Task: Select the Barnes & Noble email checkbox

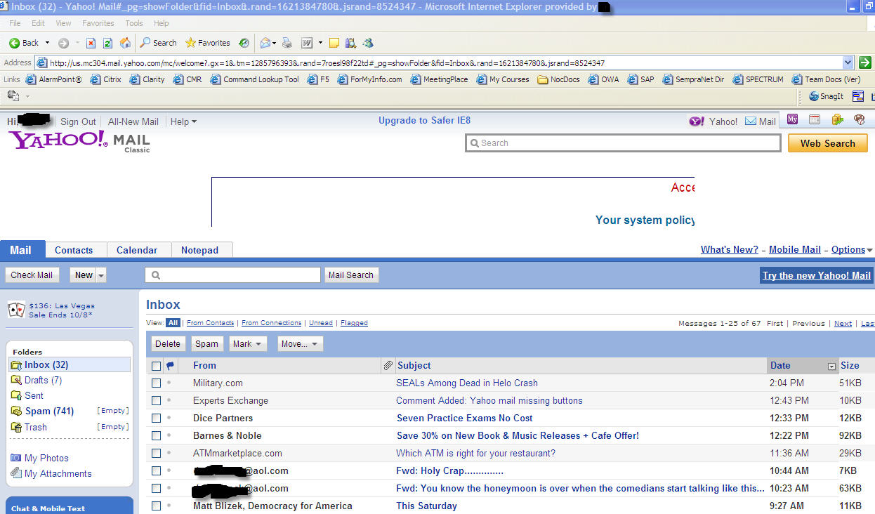Action: click(155, 435)
